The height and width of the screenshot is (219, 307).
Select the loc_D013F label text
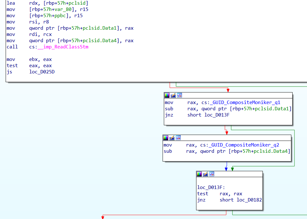pyautogui.click(x=209, y=187)
